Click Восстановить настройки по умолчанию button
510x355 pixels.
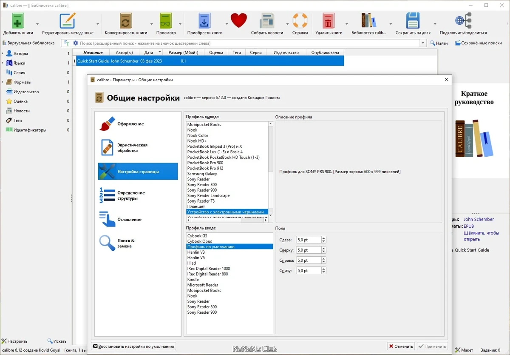click(x=133, y=346)
